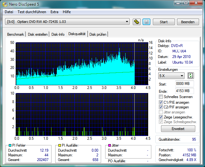The image size is (205, 167).
Task: Click the cyan PI Fehler swatch
Action: click(x=10, y=145)
